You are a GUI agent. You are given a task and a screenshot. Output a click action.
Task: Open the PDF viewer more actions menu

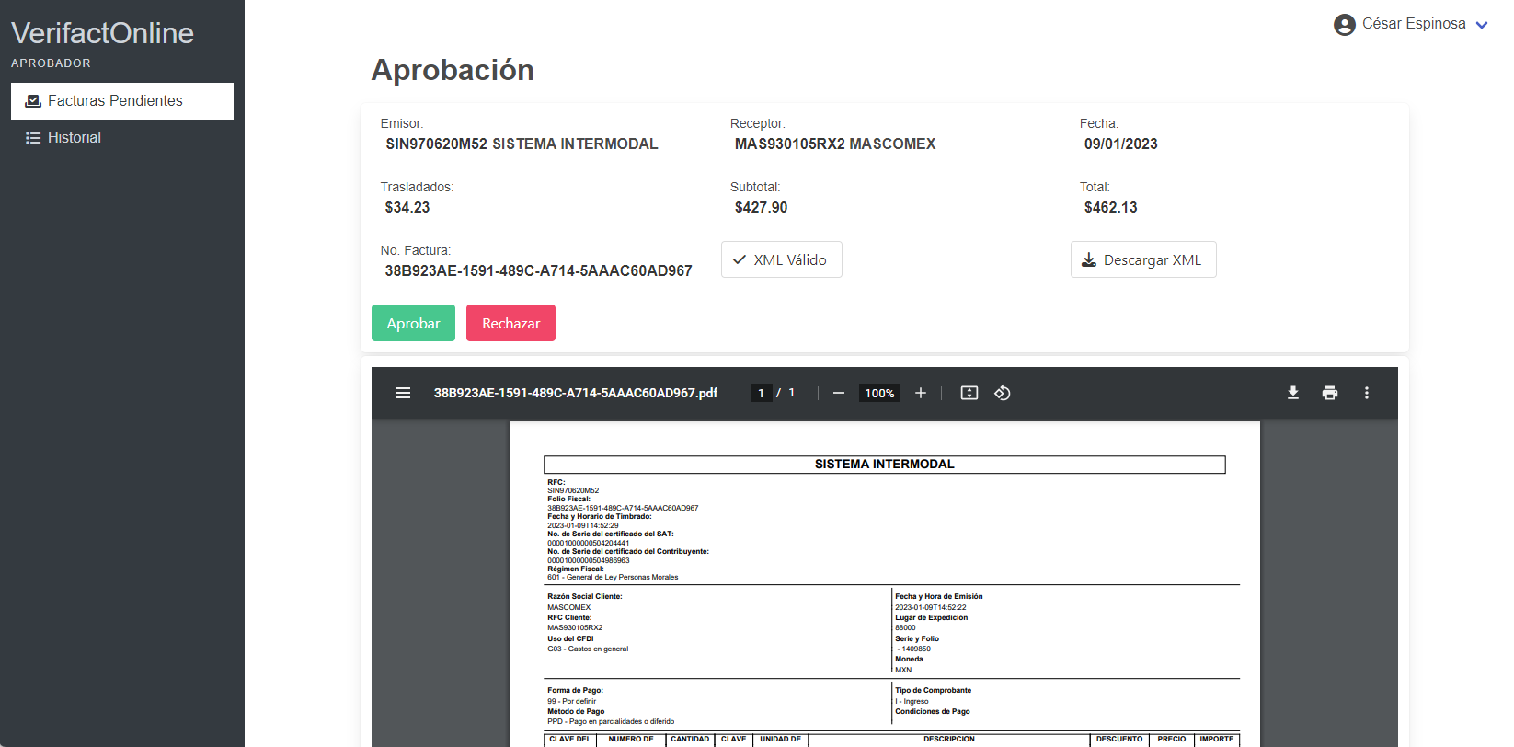1366,393
